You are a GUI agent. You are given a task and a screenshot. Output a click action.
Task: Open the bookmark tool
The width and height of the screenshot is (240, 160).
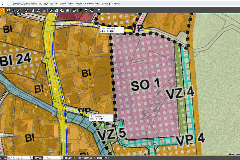coord(81,10)
